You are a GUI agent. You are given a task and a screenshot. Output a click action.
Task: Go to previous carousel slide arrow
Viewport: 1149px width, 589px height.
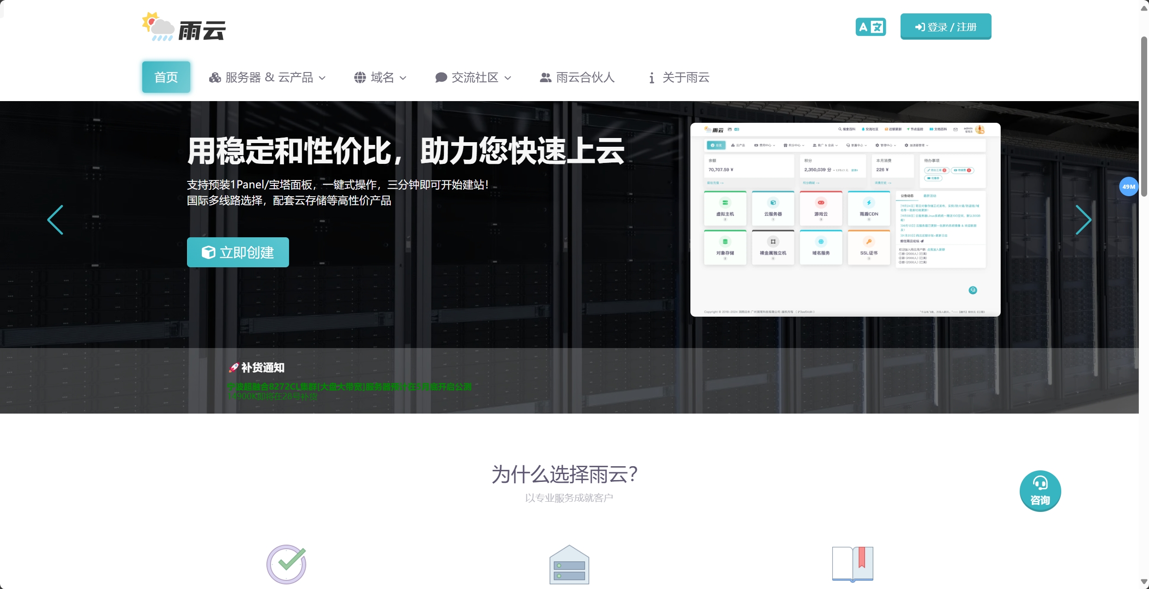click(x=55, y=220)
